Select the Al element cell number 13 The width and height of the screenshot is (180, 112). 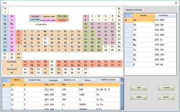click(x=86, y=26)
